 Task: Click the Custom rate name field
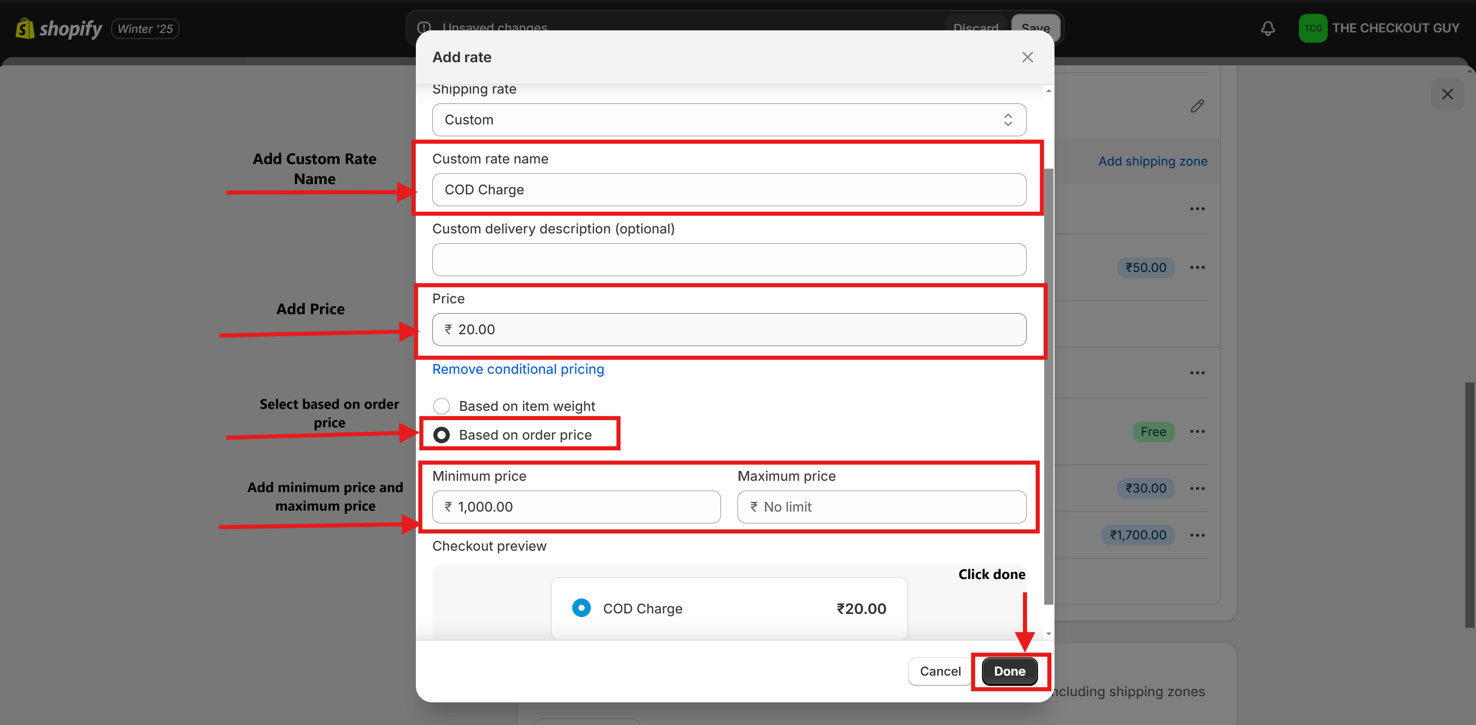(x=728, y=190)
